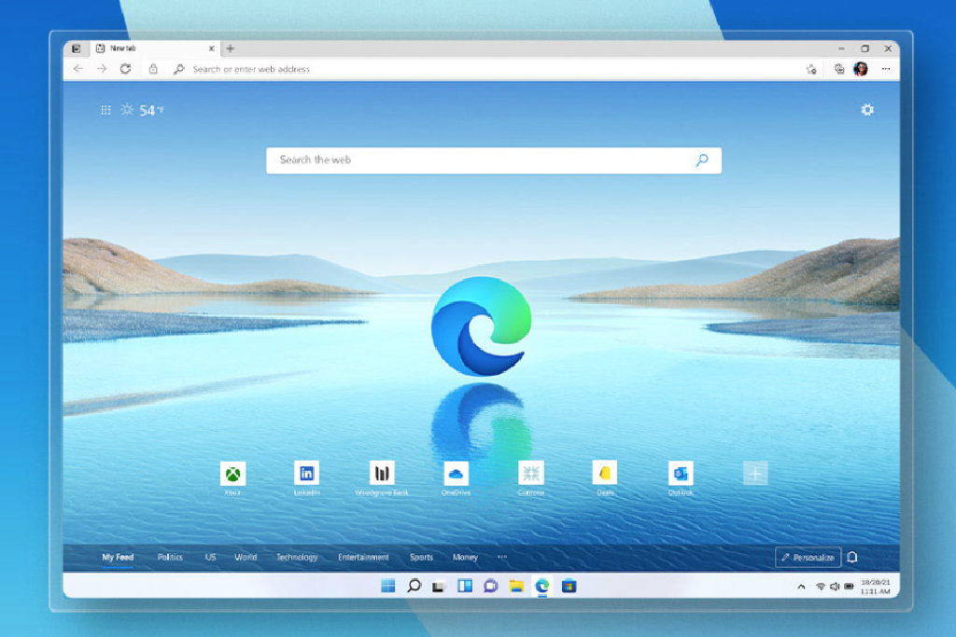The width and height of the screenshot is (956, 637).
Task: Close the New tab tab
Action: [212, 48]
